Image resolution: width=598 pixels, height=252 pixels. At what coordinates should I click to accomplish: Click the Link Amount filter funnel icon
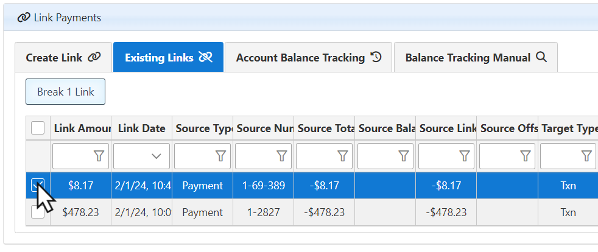coord(99,156)
